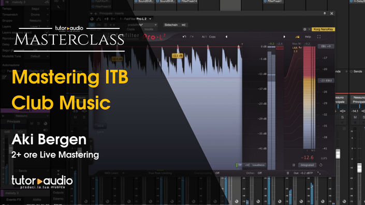
Task: Click the plugin settings gear icon
Action: (x=305, y=29)
